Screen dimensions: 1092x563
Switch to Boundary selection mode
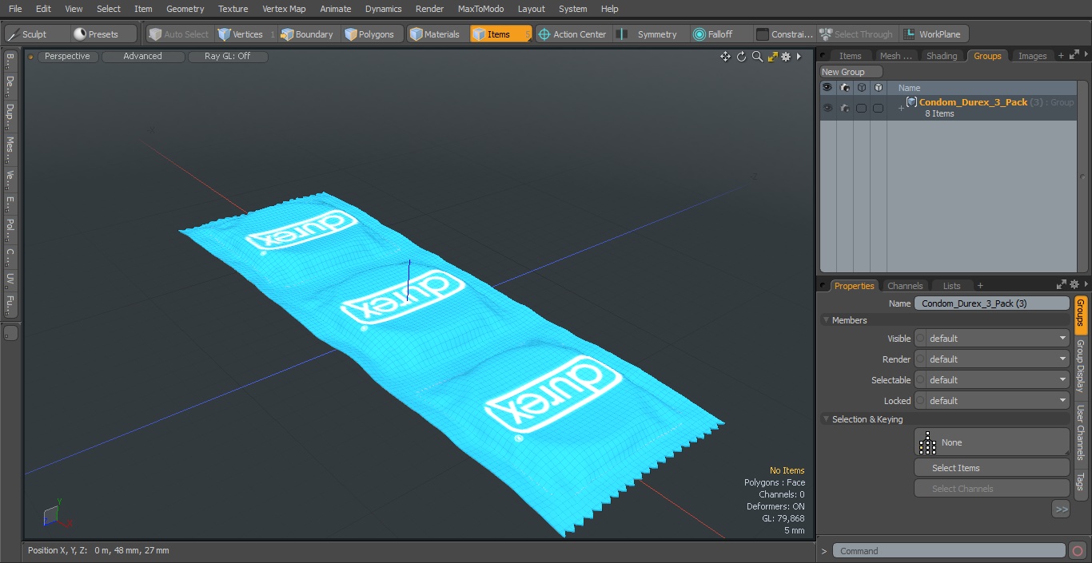[x=307, y=34]
